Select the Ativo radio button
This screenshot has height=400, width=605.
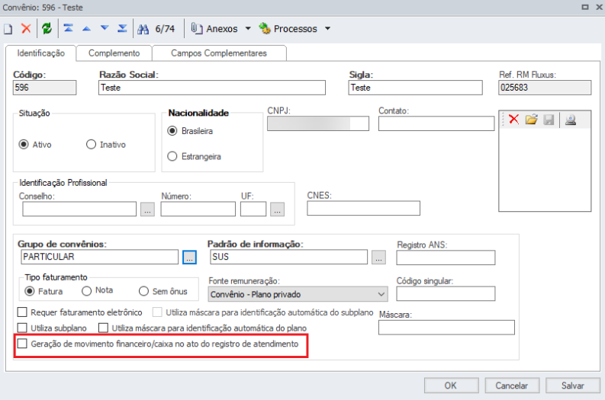tap(24, 145)
